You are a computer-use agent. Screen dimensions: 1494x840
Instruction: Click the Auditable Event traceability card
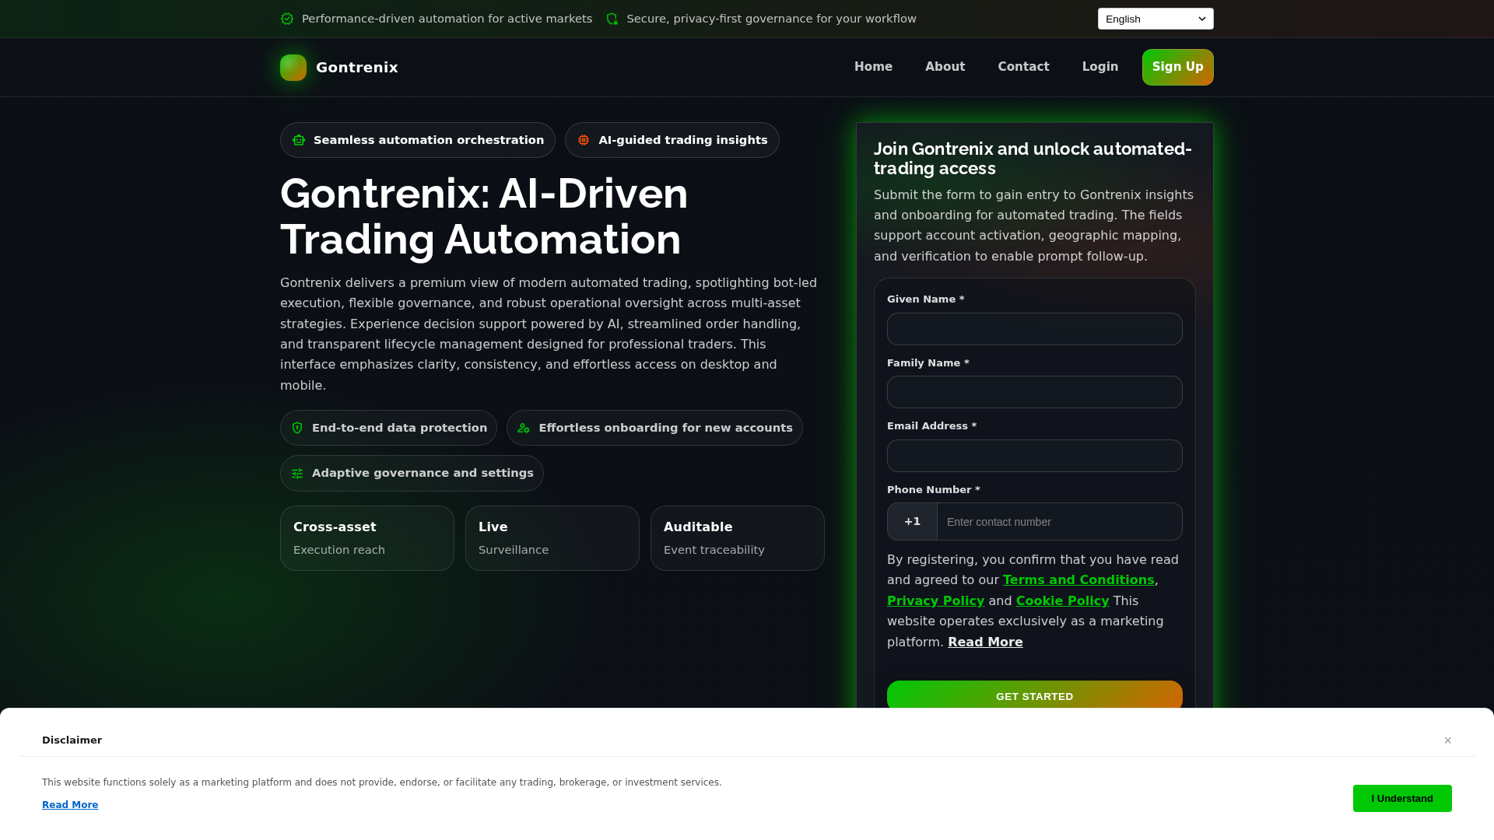738,538
